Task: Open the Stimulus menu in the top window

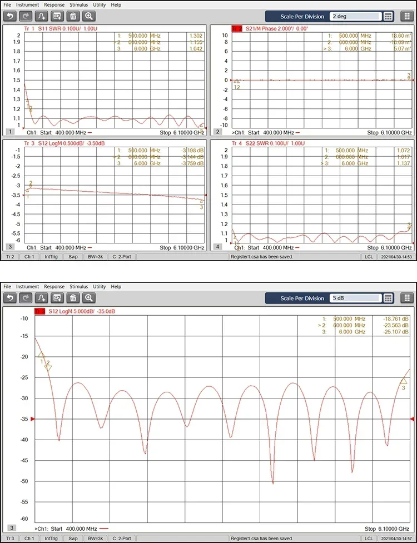Action: (78, 5)
